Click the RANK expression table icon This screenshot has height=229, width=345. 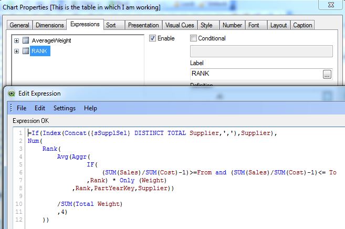26,51
